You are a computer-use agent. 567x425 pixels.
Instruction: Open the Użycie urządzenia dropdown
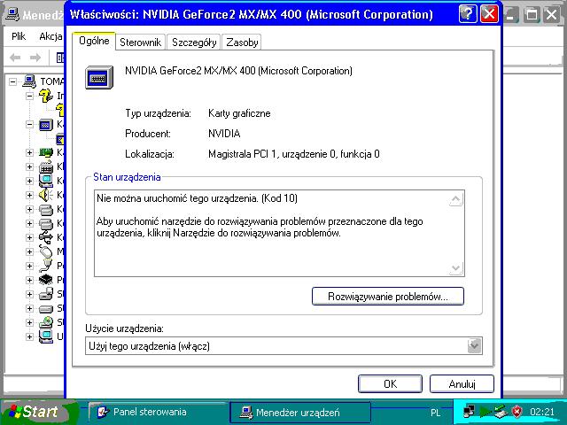click(475, 346)
